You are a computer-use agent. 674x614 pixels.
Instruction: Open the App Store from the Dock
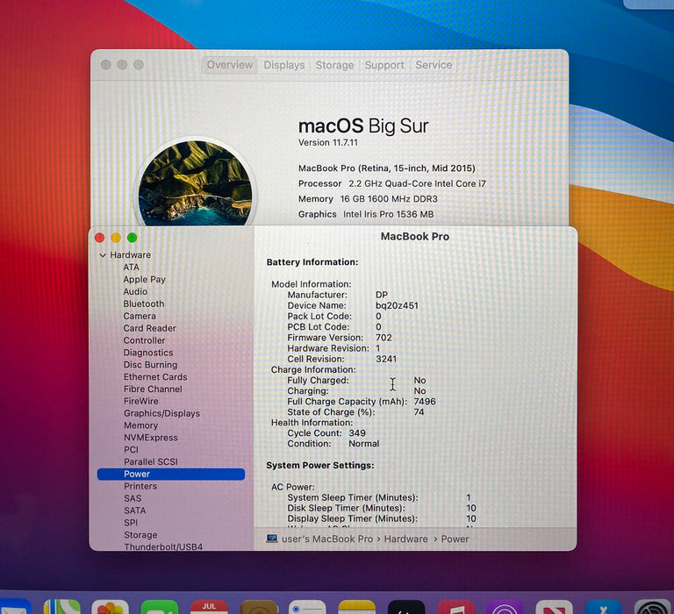point(604,607)
